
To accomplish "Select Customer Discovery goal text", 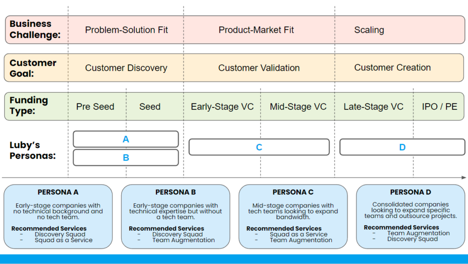I will [126, 68].
